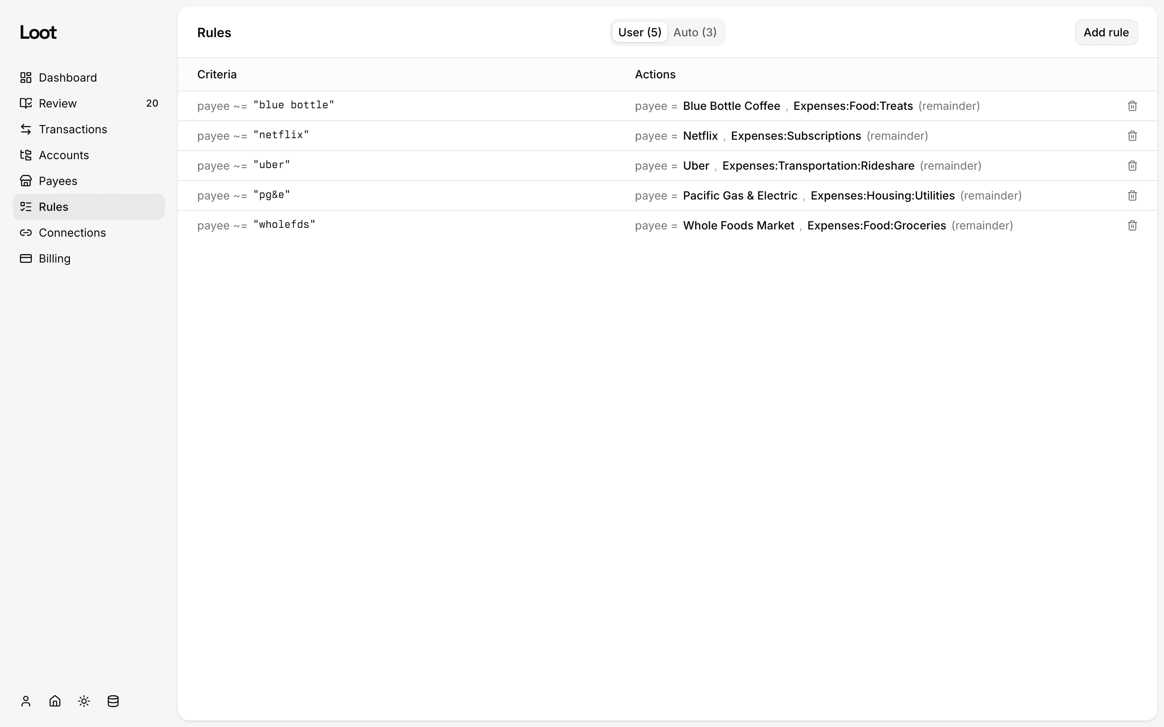Click Expenses:Subscriptions account
The height and width of the screenshot is (727, 1164).
click(x=795, y=136)
